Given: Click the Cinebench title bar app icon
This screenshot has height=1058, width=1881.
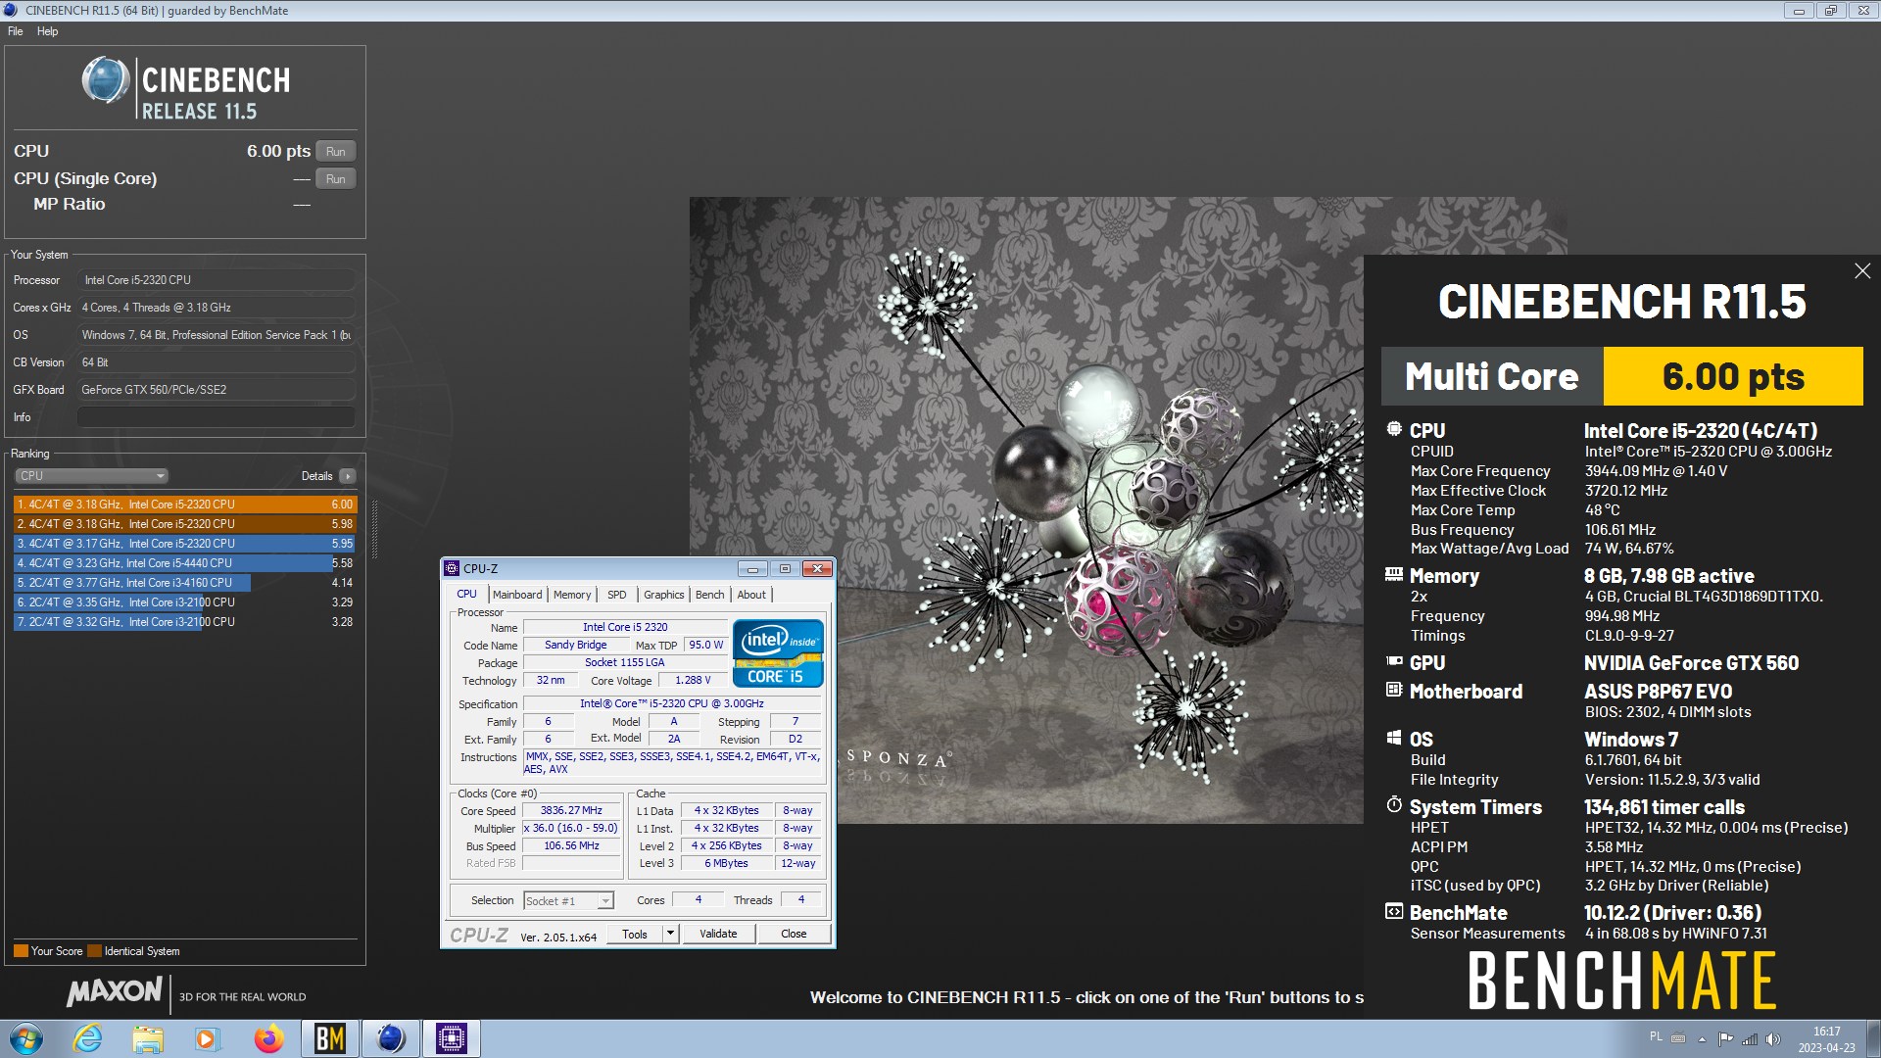Looking at the screenshot, I should pyautogui.click(x=11, y=10).
